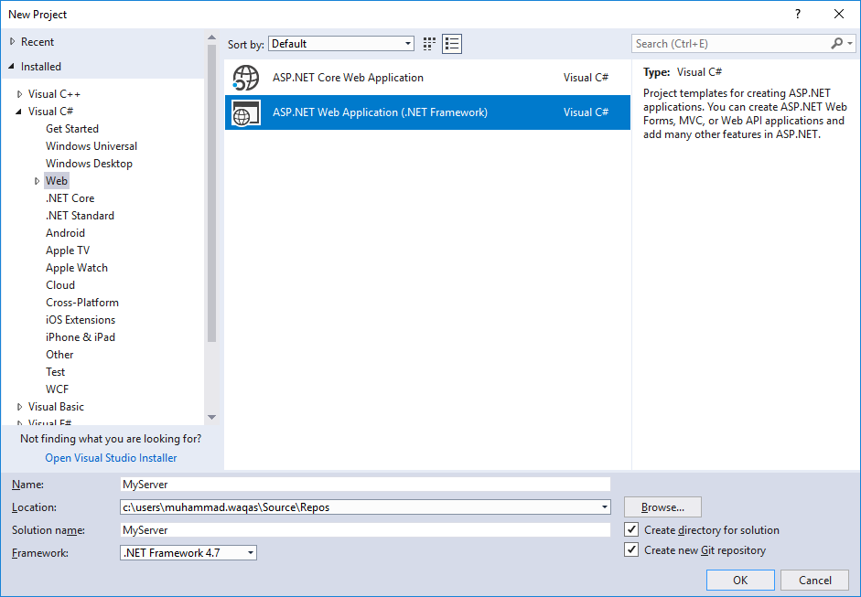
Task: Select .NET Standard category
Action: pos(80,216)
